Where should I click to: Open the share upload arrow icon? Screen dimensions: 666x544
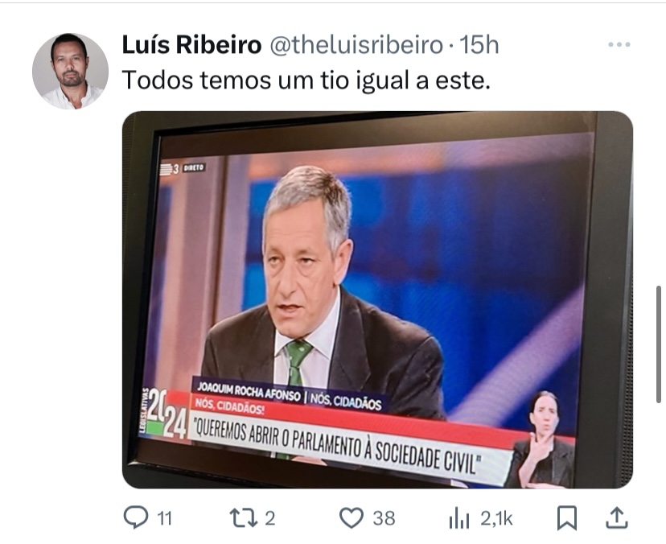click(x=617, y=517)
